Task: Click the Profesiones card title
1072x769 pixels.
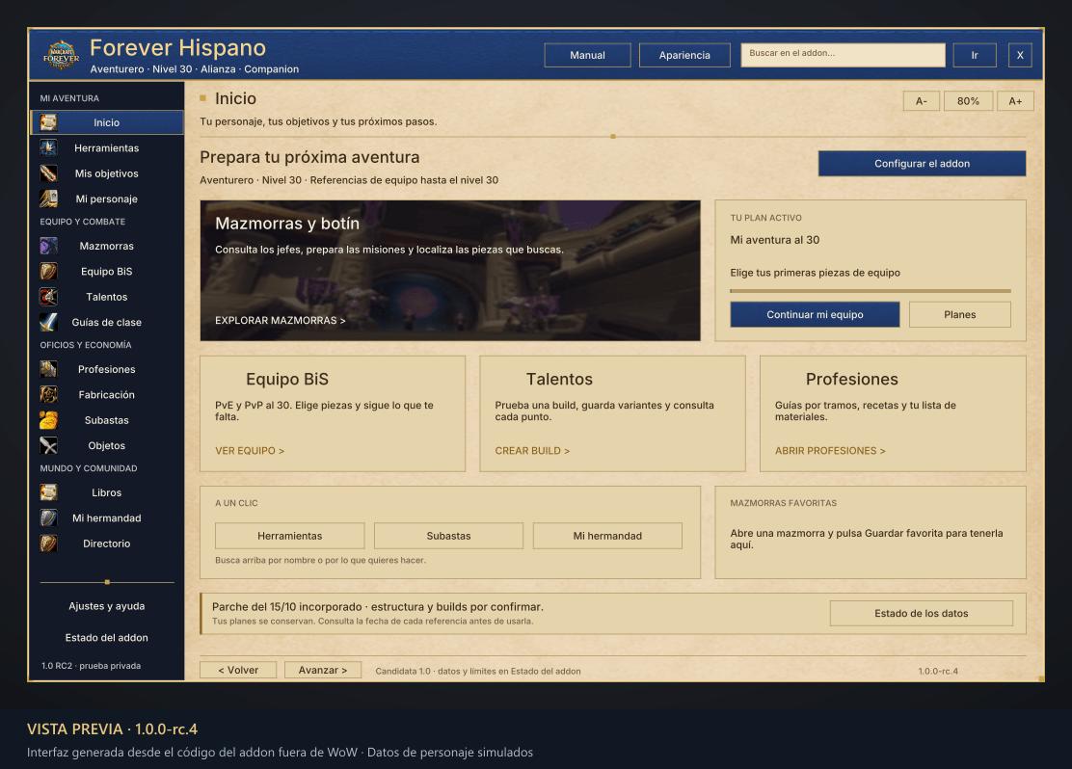Action: [852, 380]
